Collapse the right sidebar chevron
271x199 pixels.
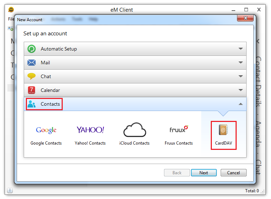tap(258, 41)
